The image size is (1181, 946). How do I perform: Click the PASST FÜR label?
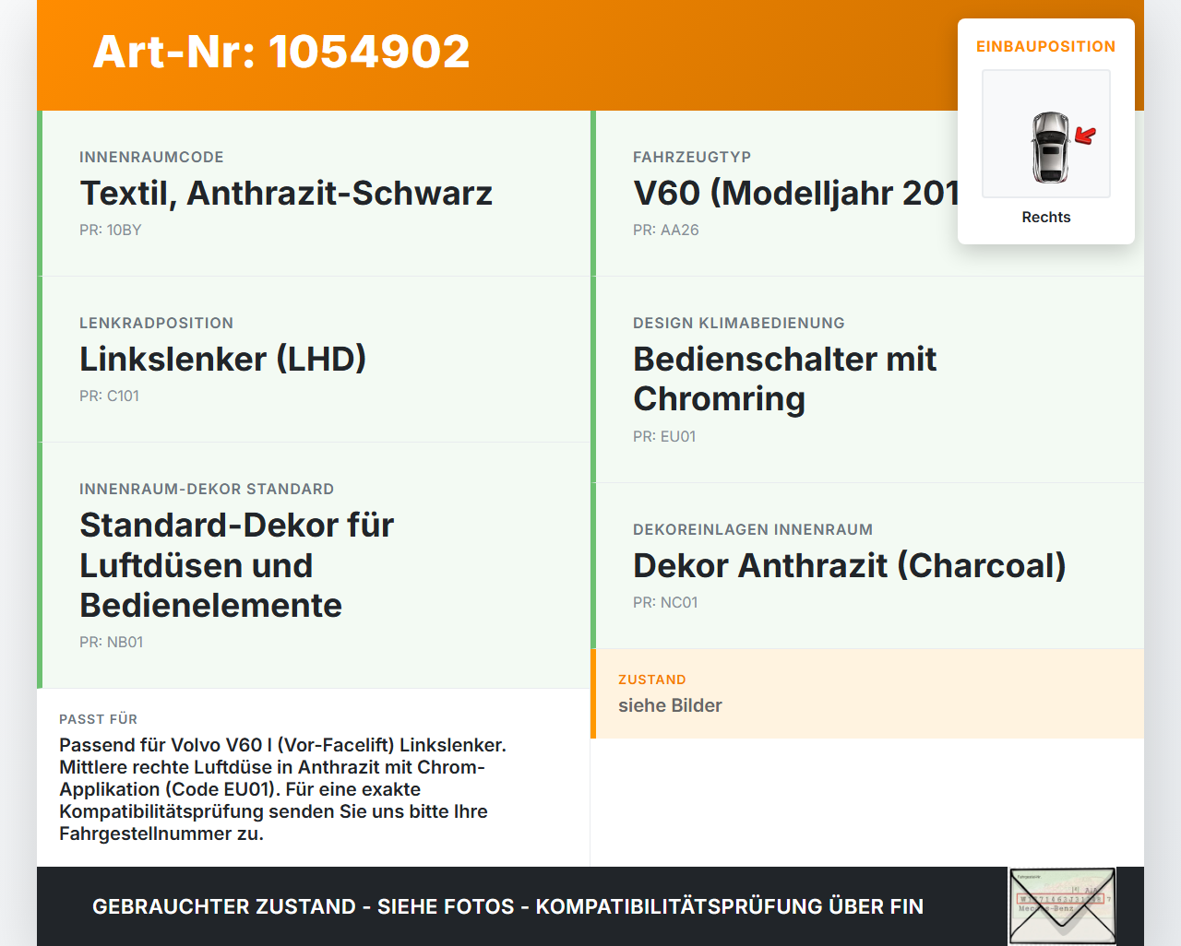(x=99, y=719)
